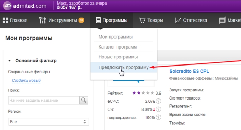Click the Микрозаймы category text
The width and height of the screenshot is (241, 130).
click(226, 78)
